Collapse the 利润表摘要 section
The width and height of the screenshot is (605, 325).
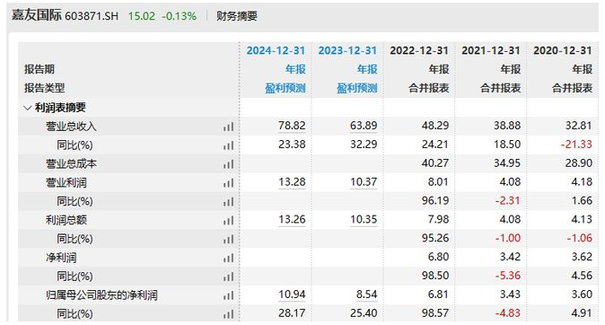coord(28,108)
